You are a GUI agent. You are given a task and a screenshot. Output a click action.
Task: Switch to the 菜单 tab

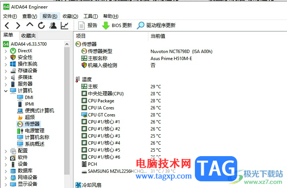coord(8,35)
